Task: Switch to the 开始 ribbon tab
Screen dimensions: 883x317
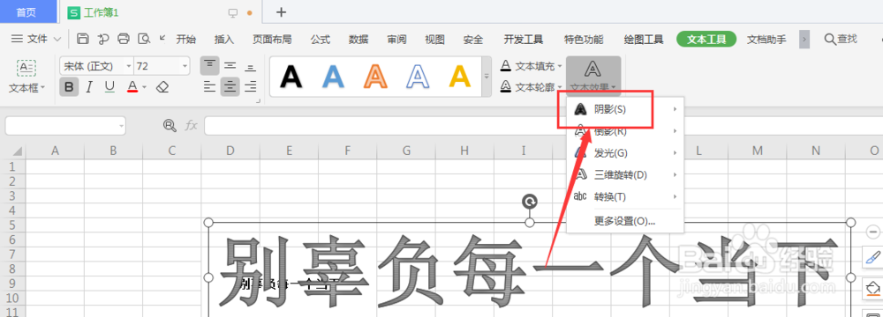Action: [185, 39]
